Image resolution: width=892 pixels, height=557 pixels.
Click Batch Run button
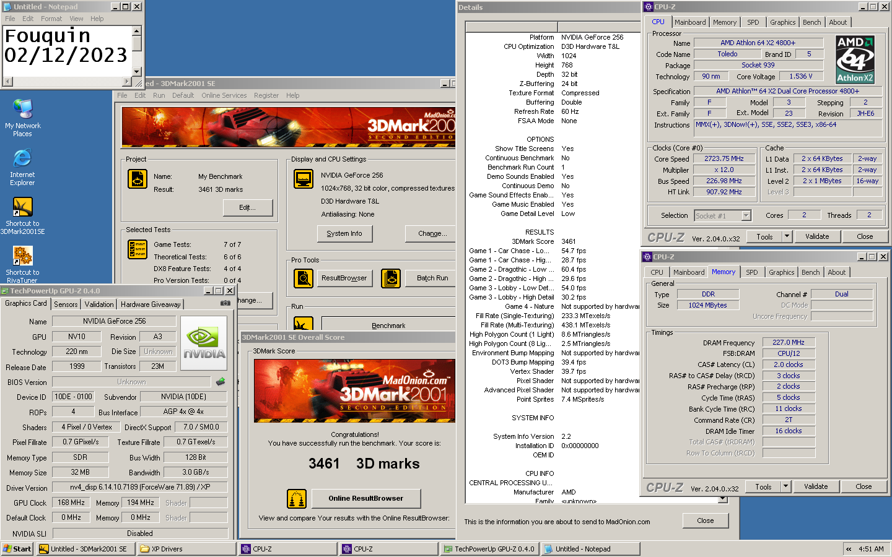tap(432, 278)
